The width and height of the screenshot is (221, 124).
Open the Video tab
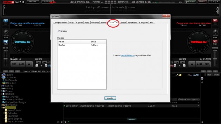click(87, 23)
